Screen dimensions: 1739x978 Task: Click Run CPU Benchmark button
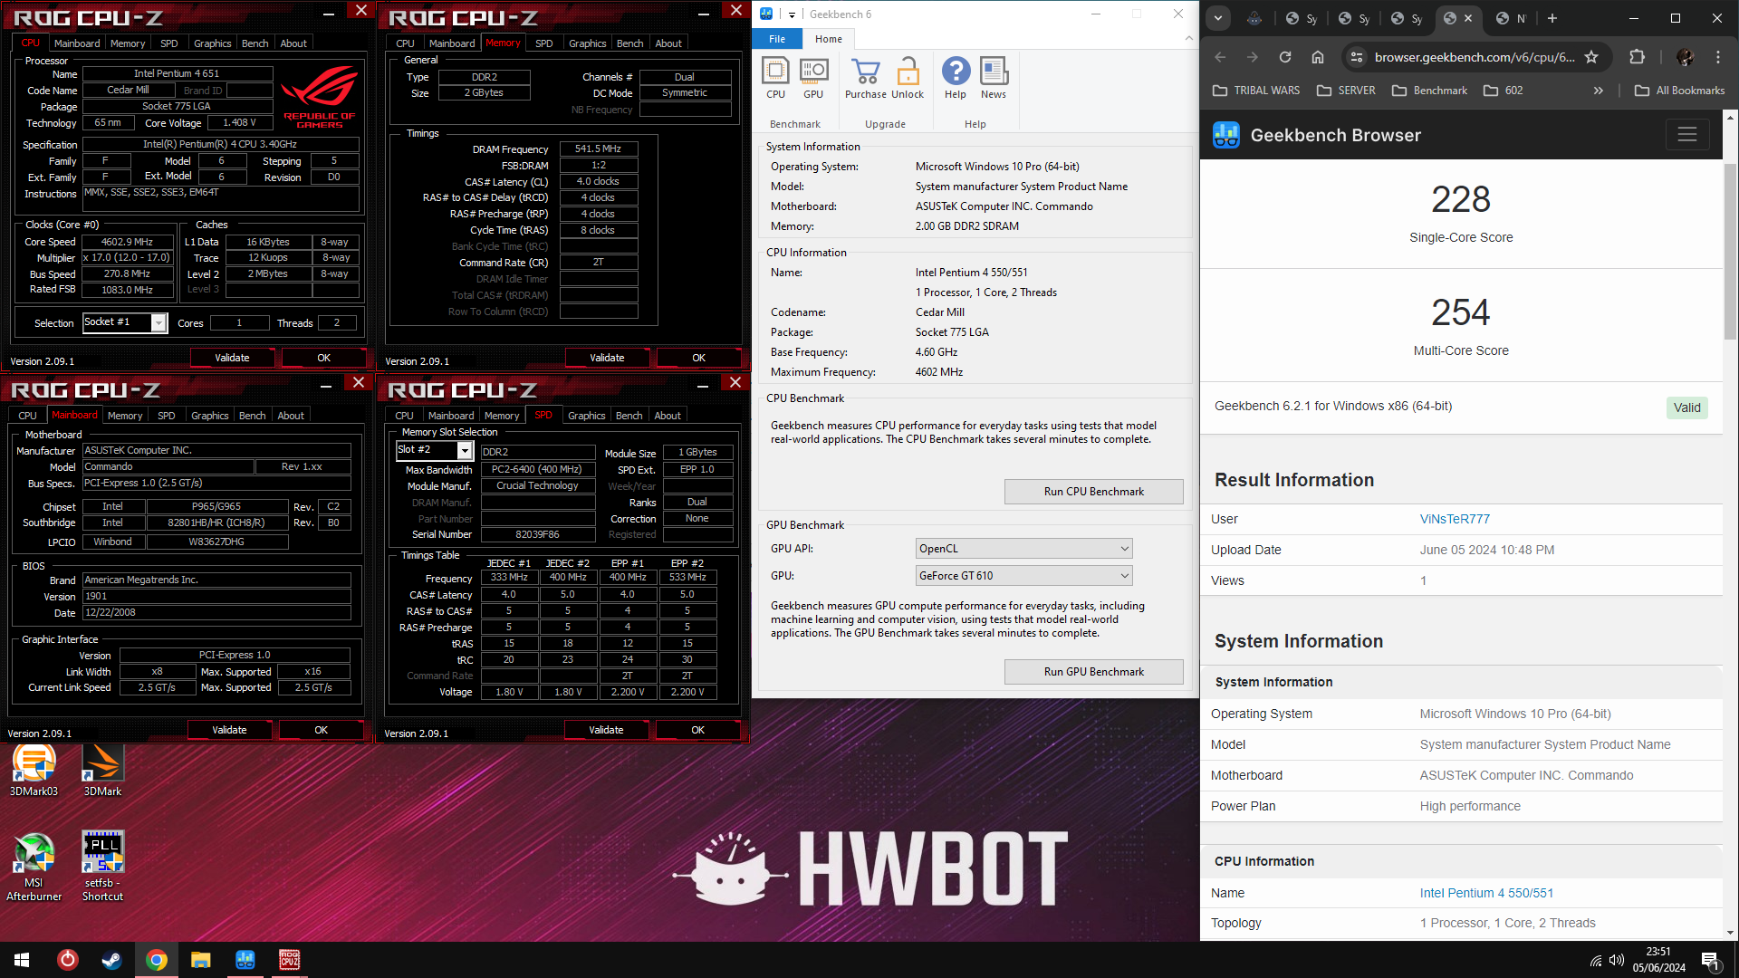coord(1093,492)
